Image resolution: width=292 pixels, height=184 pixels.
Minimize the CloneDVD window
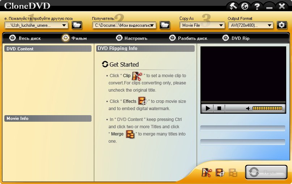tap(270, 7)
